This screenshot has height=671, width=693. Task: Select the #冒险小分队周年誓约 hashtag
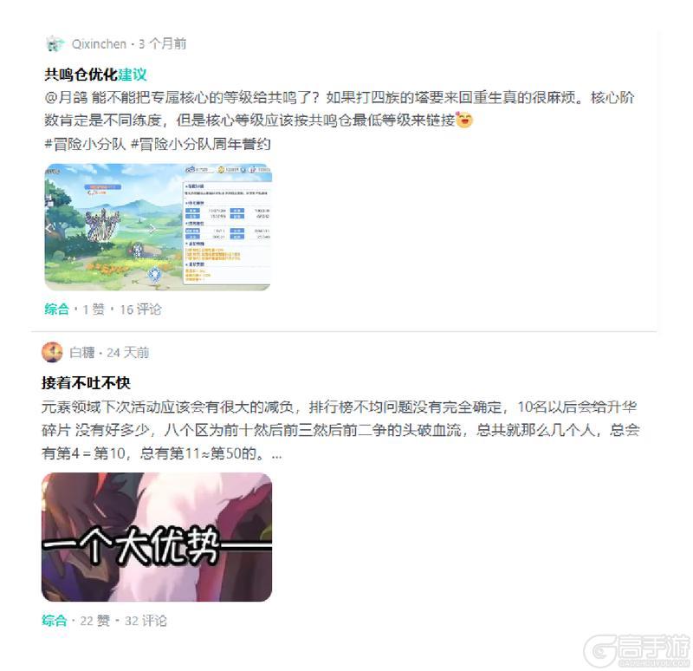pyautogui.click(x=201, y=144)
